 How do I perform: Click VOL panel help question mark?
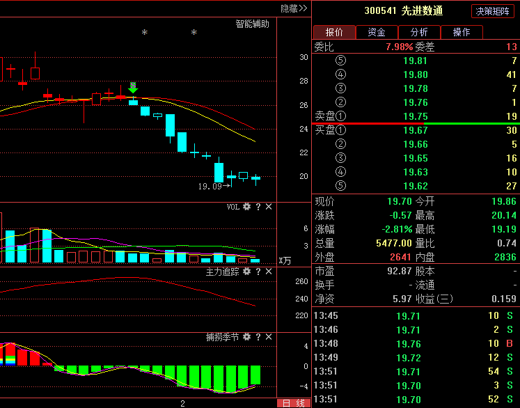click(258, 207)
